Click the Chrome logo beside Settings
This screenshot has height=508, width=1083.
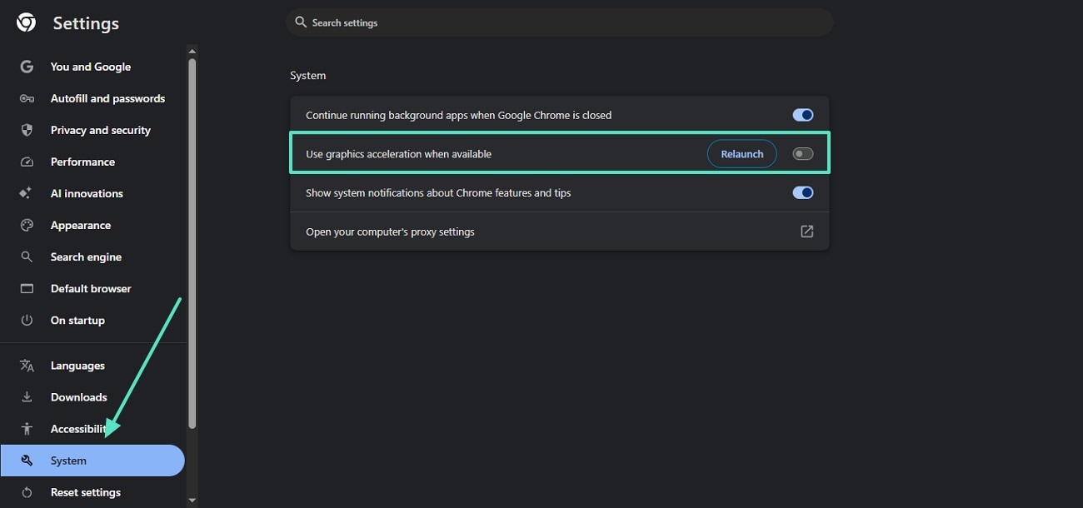(x=26, y=23)
